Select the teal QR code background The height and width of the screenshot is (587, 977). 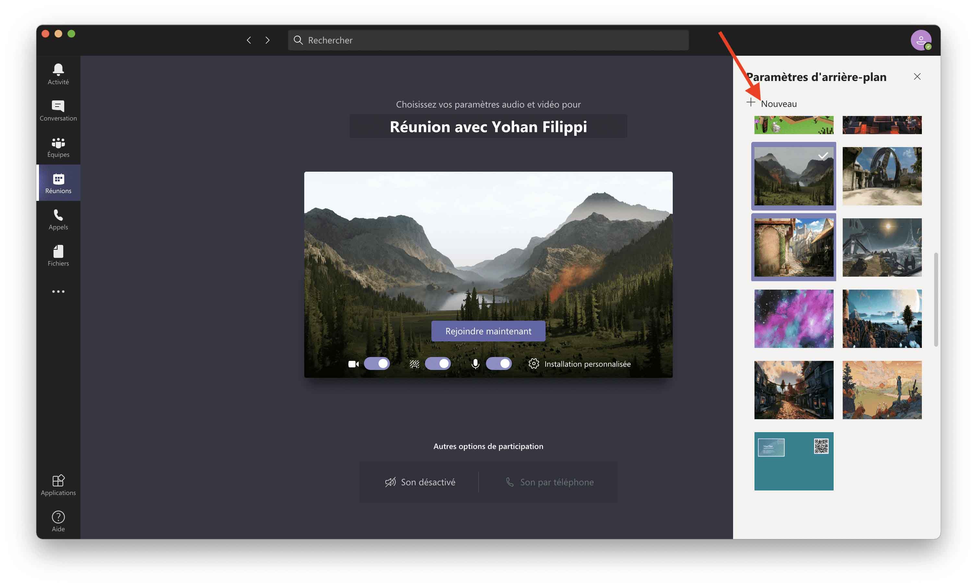(793, 461)
